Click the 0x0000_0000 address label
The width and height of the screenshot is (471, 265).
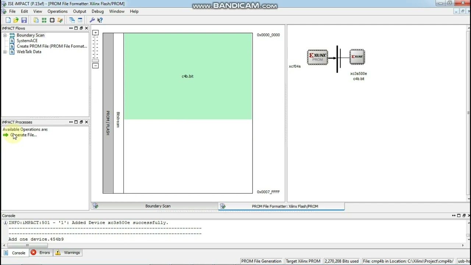pyautogui.click(x=268, y=35)
